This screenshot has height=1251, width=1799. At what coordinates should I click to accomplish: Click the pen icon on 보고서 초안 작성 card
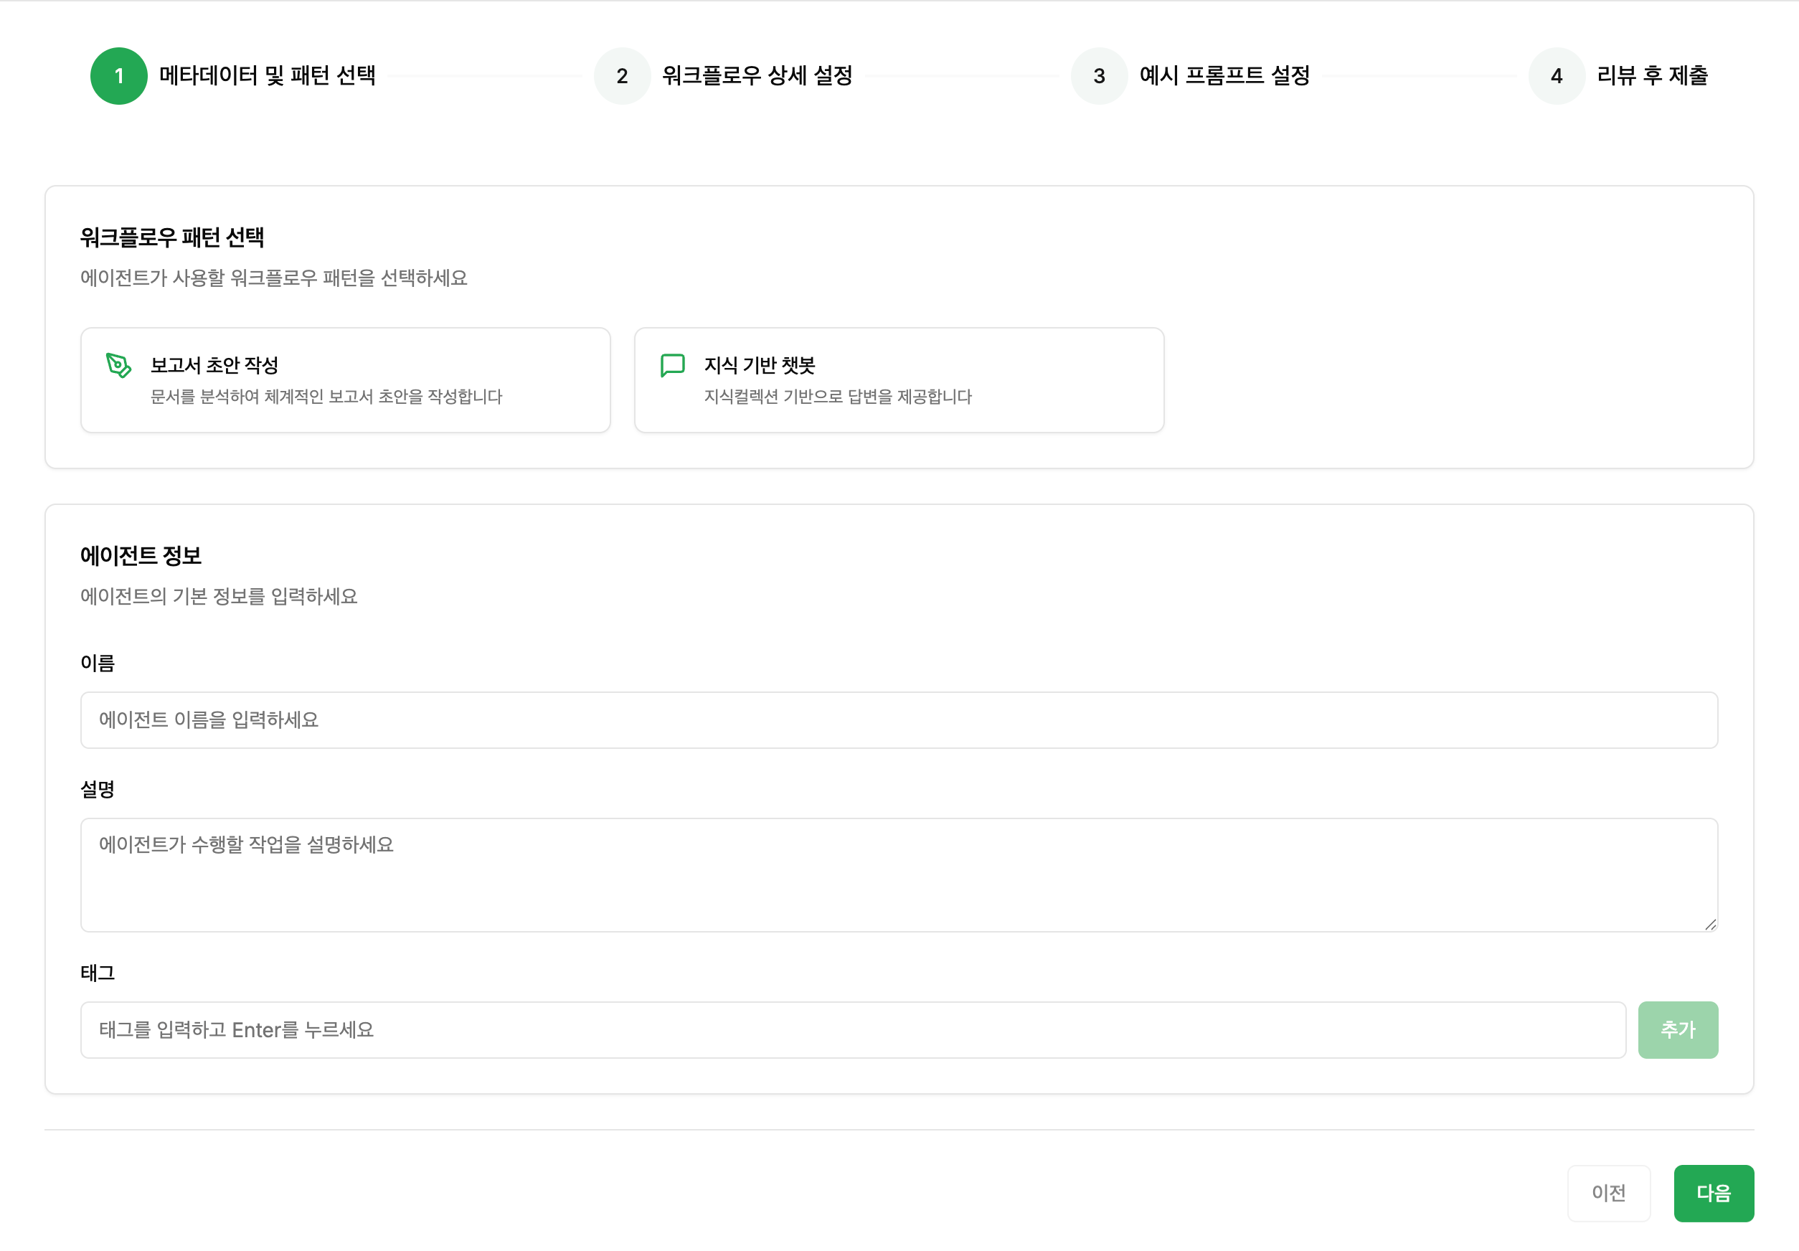[x=118, y=365]
